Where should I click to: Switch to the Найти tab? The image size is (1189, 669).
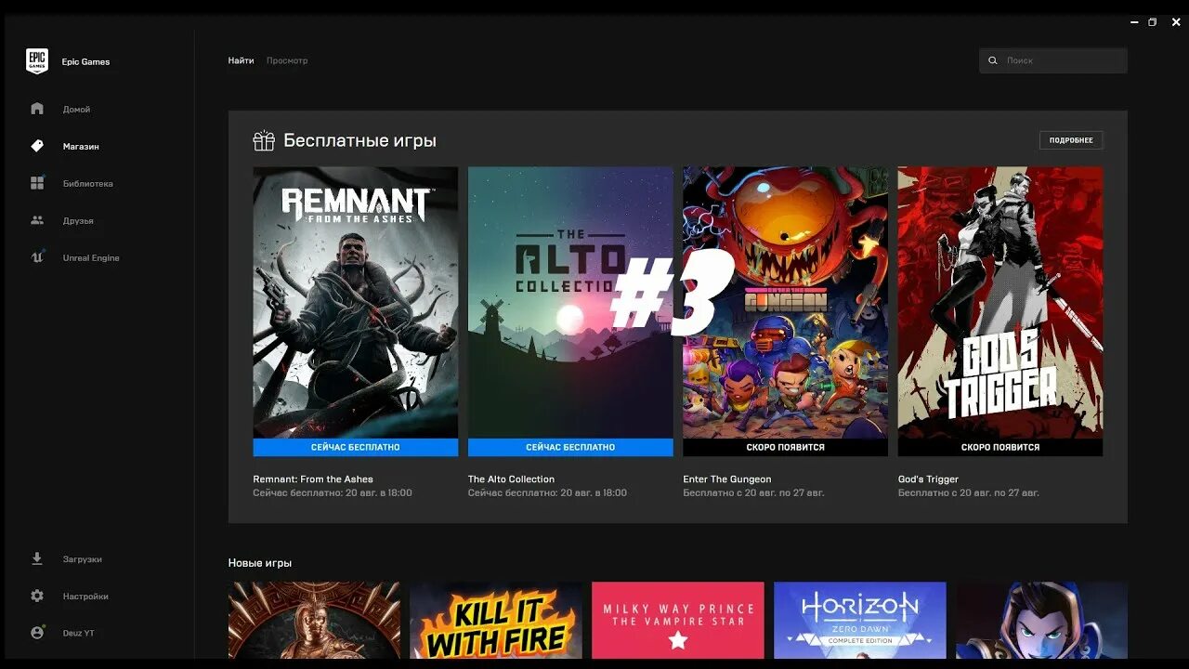point(241,60)
